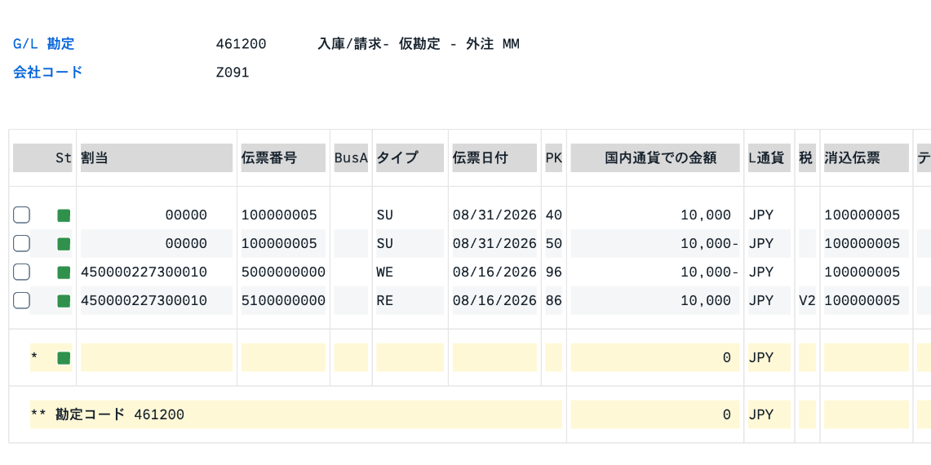The width and height of the screenshot is (931, 465).
Task: Click the 消込伝票 column header
Action: point(867,158)
